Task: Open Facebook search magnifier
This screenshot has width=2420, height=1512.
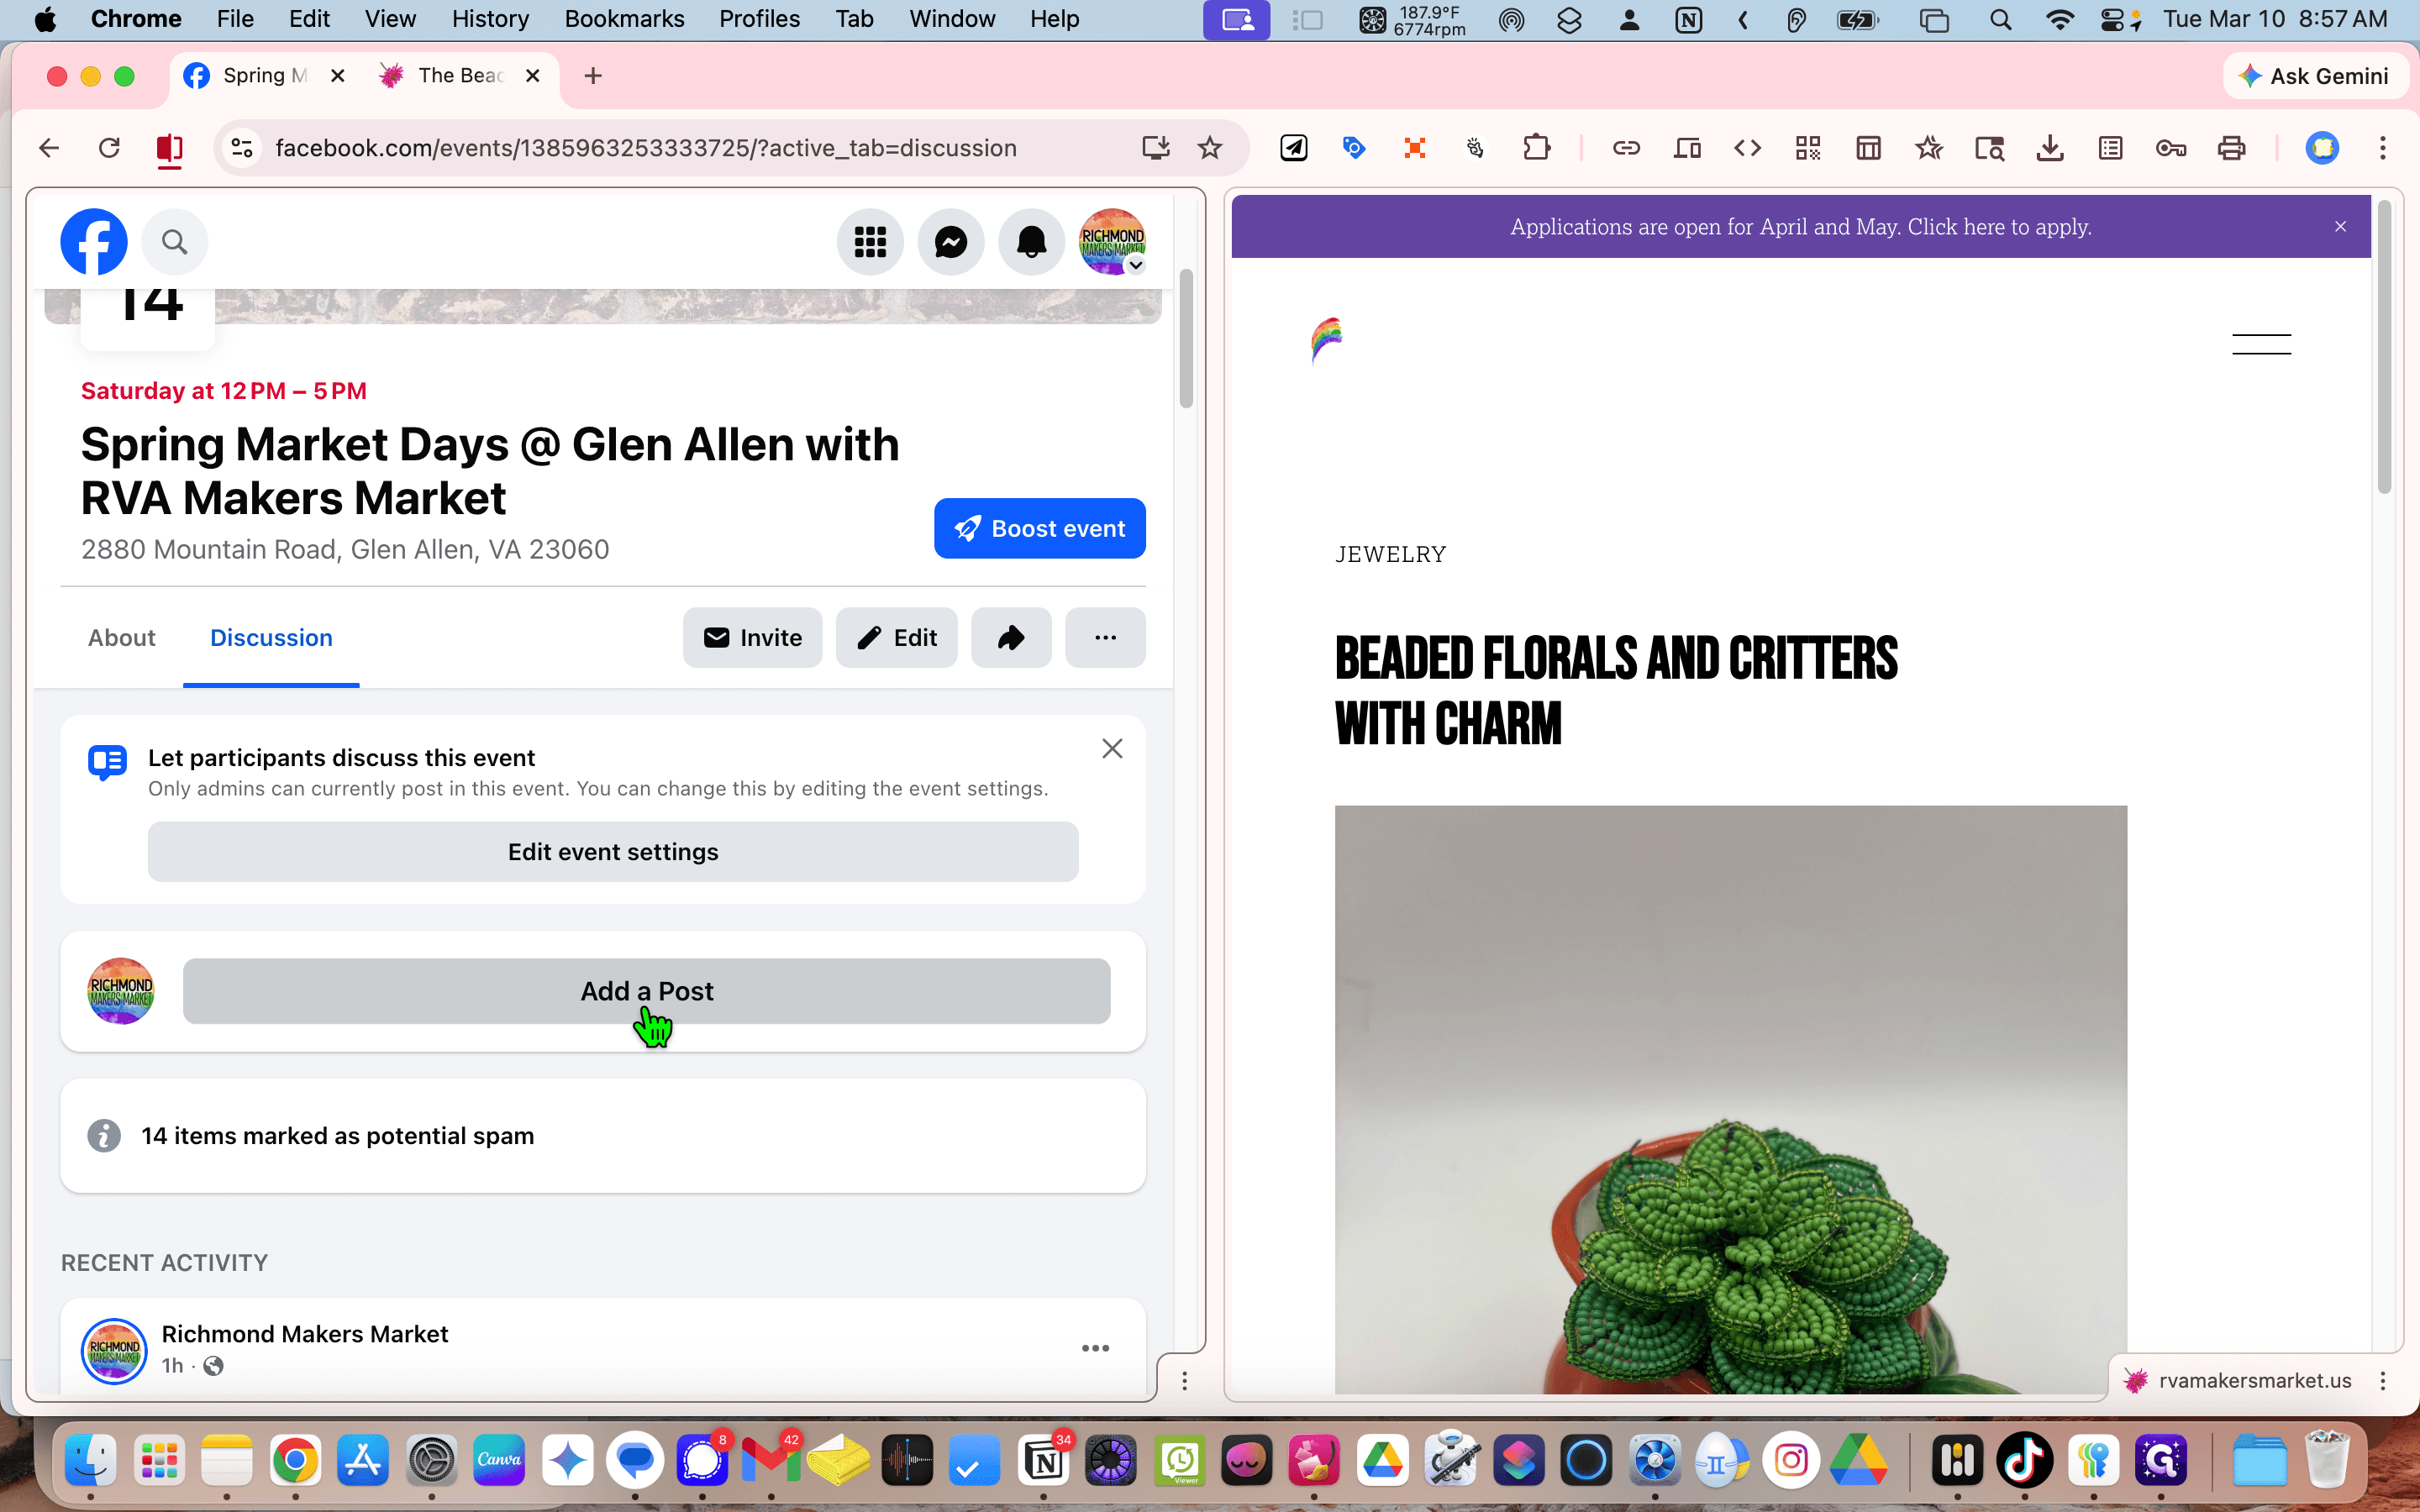Action: coord(175,241)
